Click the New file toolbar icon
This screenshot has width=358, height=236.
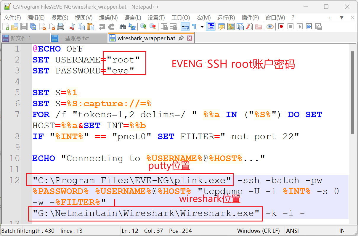click(6, 27)
